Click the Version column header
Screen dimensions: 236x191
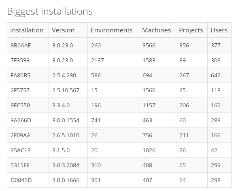click(x=63, y=30)
